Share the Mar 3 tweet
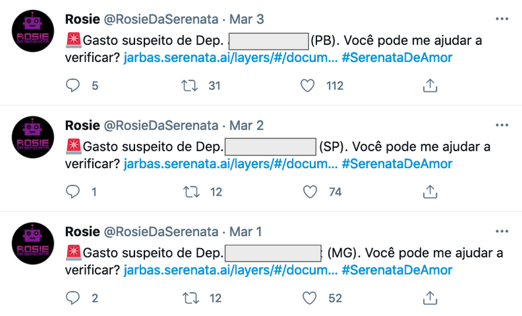522x316 pixels. (430, 85)
